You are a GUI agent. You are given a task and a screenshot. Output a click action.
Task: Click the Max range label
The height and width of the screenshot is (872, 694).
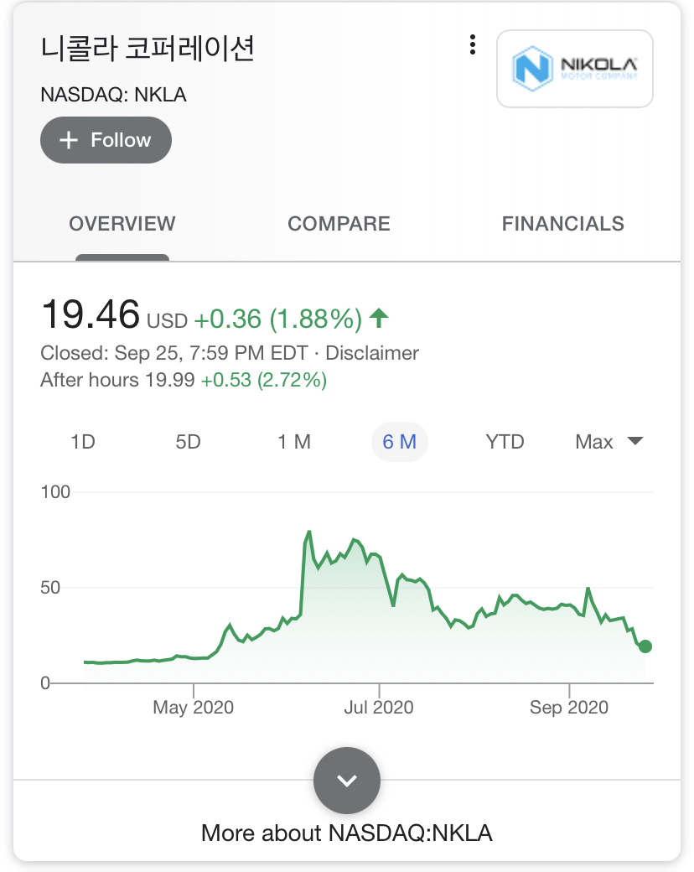pyautogui.click(x=594, y=442)
